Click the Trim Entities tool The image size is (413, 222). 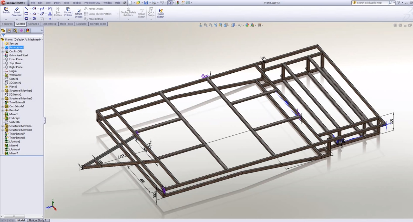(58, 12)
